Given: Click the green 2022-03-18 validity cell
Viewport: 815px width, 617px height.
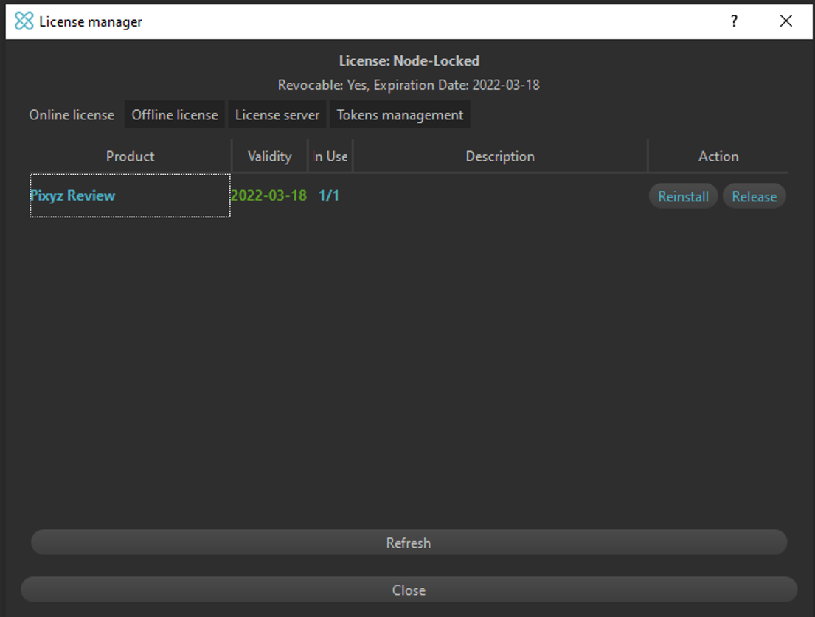Looking at the screenshot, I should click(268, 195).
